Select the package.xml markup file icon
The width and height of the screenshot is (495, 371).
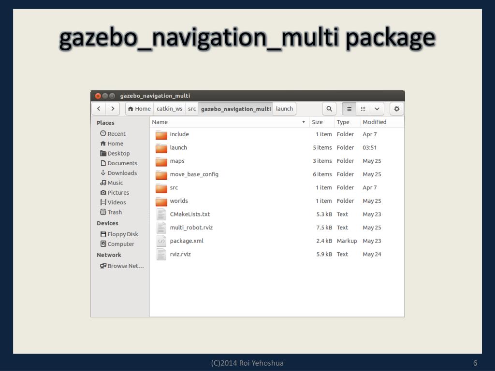point(161,241)
